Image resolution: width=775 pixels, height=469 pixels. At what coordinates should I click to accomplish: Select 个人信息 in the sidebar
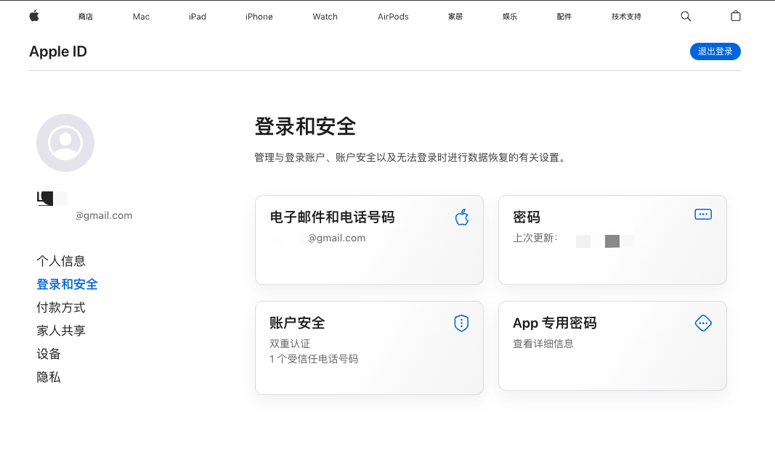click(x=61, y=261)
